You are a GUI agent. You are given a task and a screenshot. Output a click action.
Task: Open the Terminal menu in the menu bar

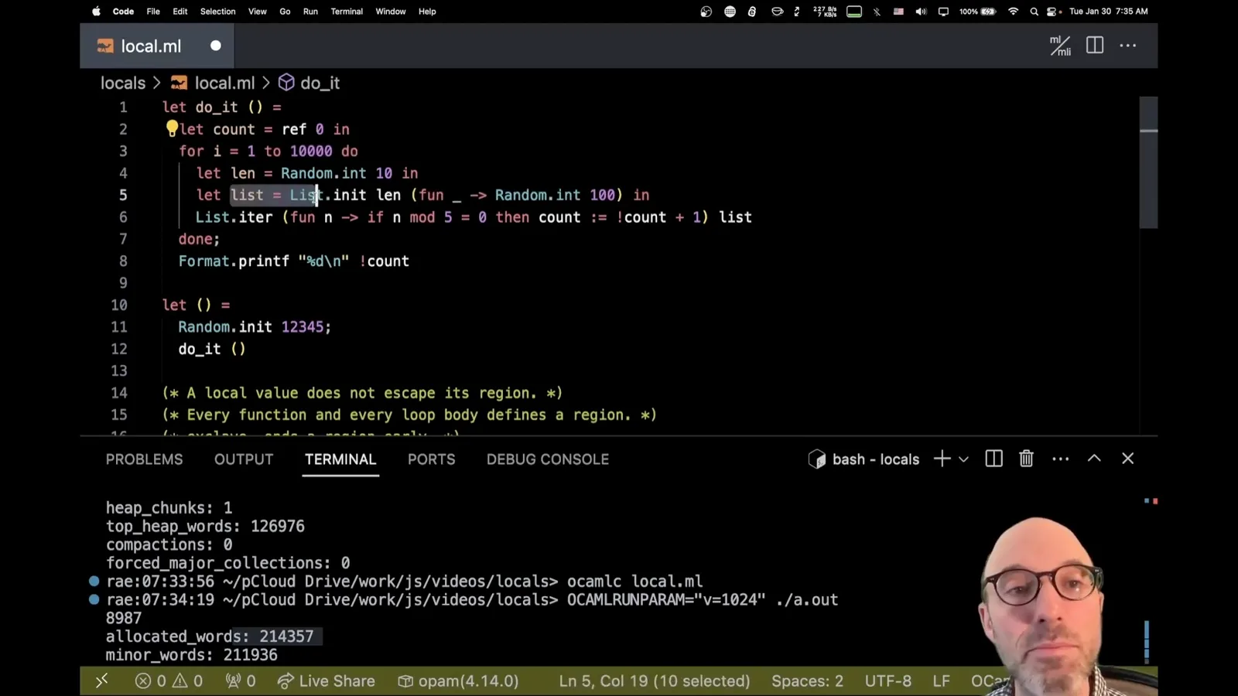[x=347, y=12]
